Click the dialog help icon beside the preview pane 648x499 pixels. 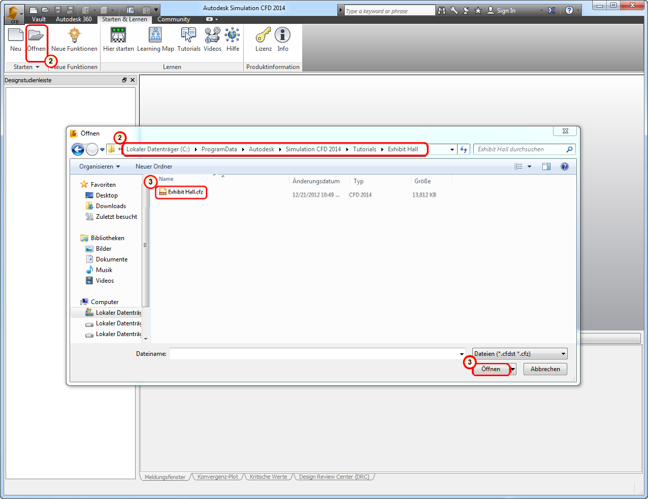(565, 167)
